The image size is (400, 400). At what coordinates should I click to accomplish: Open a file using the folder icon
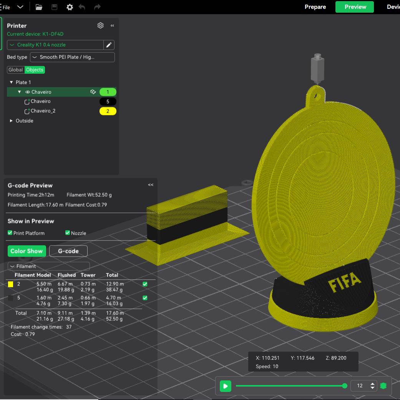[x=39, y=7]
